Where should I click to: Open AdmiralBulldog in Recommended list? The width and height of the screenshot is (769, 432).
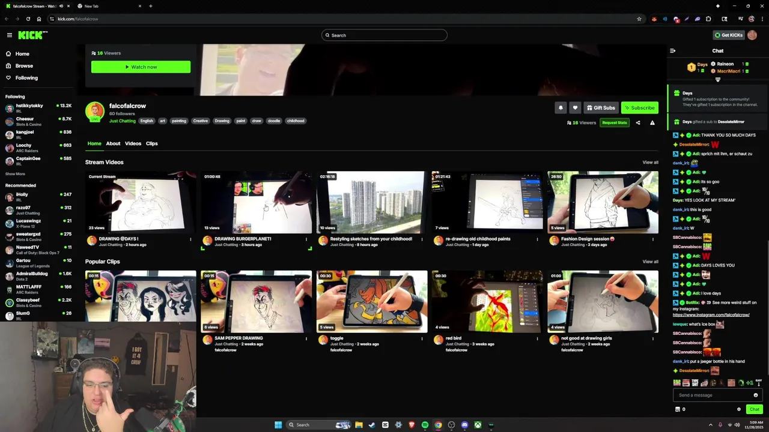point(38,276)
